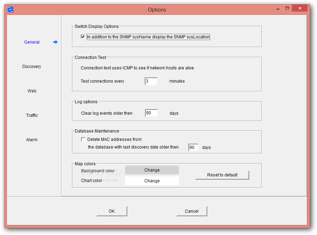Click the 'Connection test uses ICMP' description text
The height and width of the screenshot is (235, 317).
(x=137, y=68)
